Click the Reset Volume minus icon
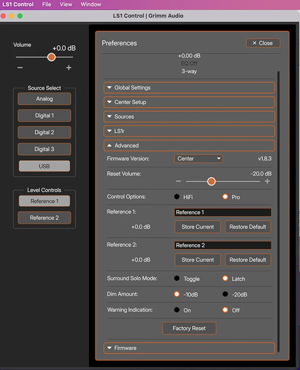Screen dimensions: 300x370 (x=179, y=181)
